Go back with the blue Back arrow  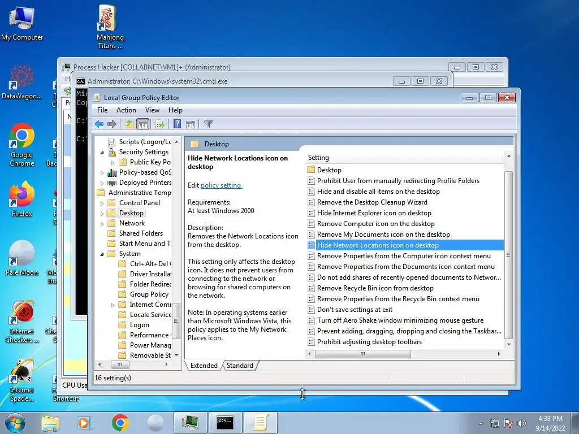point(99,124)
